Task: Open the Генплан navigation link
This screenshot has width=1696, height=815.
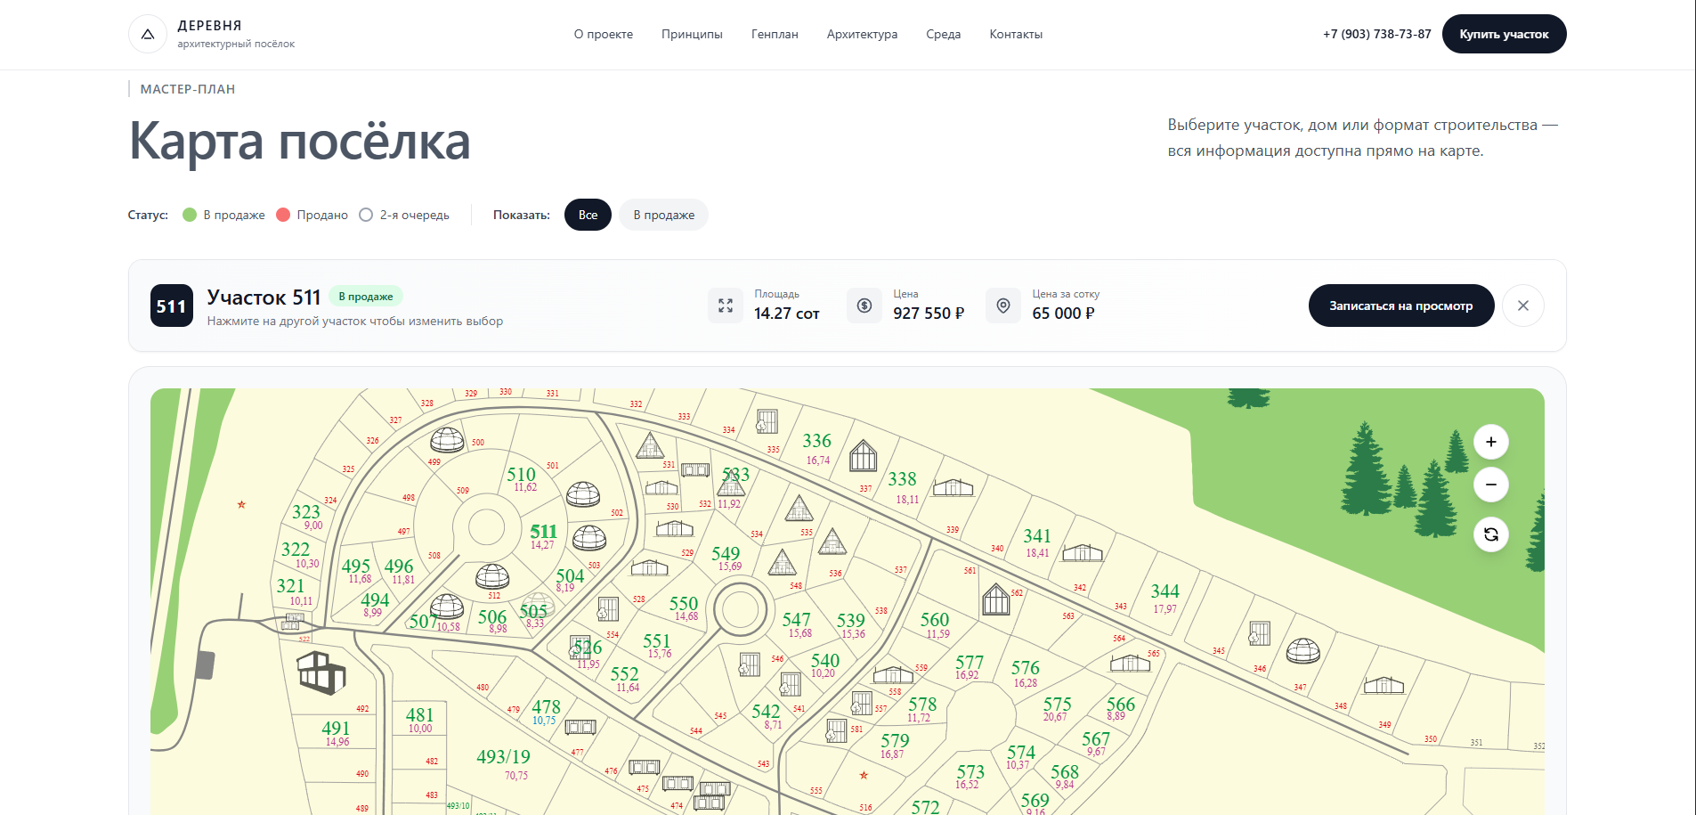Action: point(775,34)
